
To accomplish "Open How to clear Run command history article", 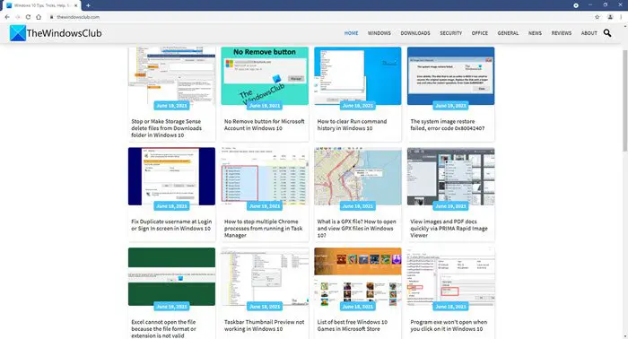I will click(x=352, y=125).
